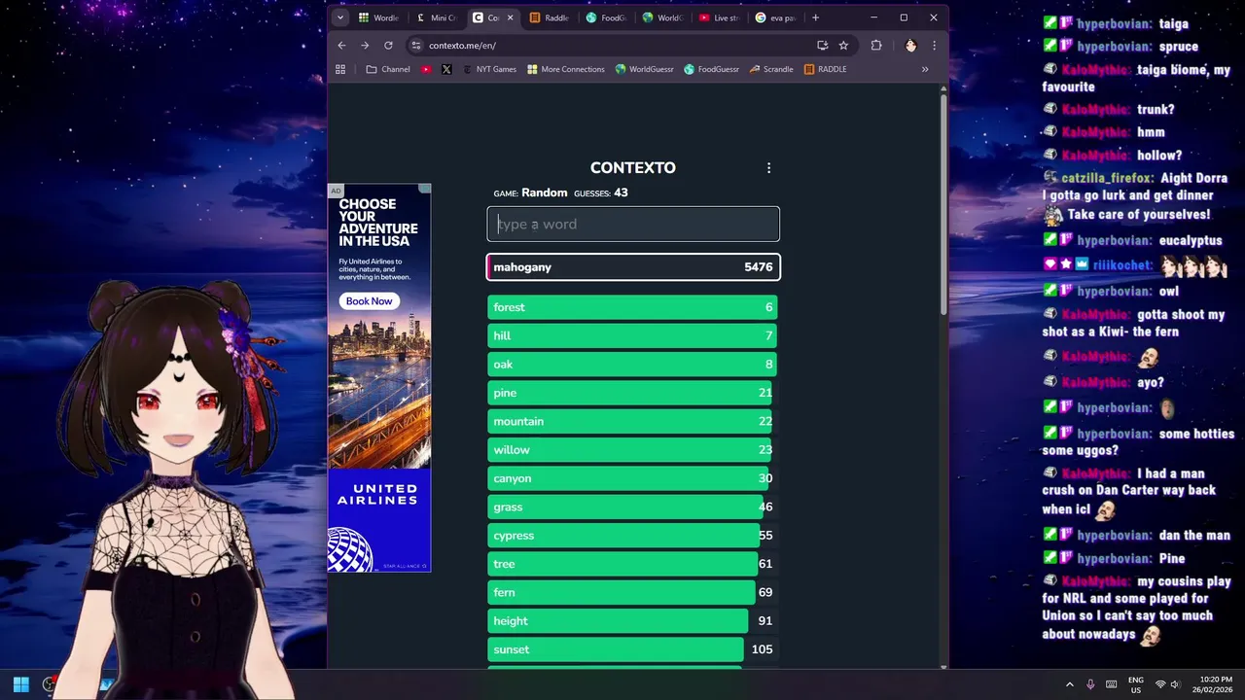This screenshot has width=1245, height=700.
Task: Open the Channel bookmarks folder
Action: click(x=388, y=69)
